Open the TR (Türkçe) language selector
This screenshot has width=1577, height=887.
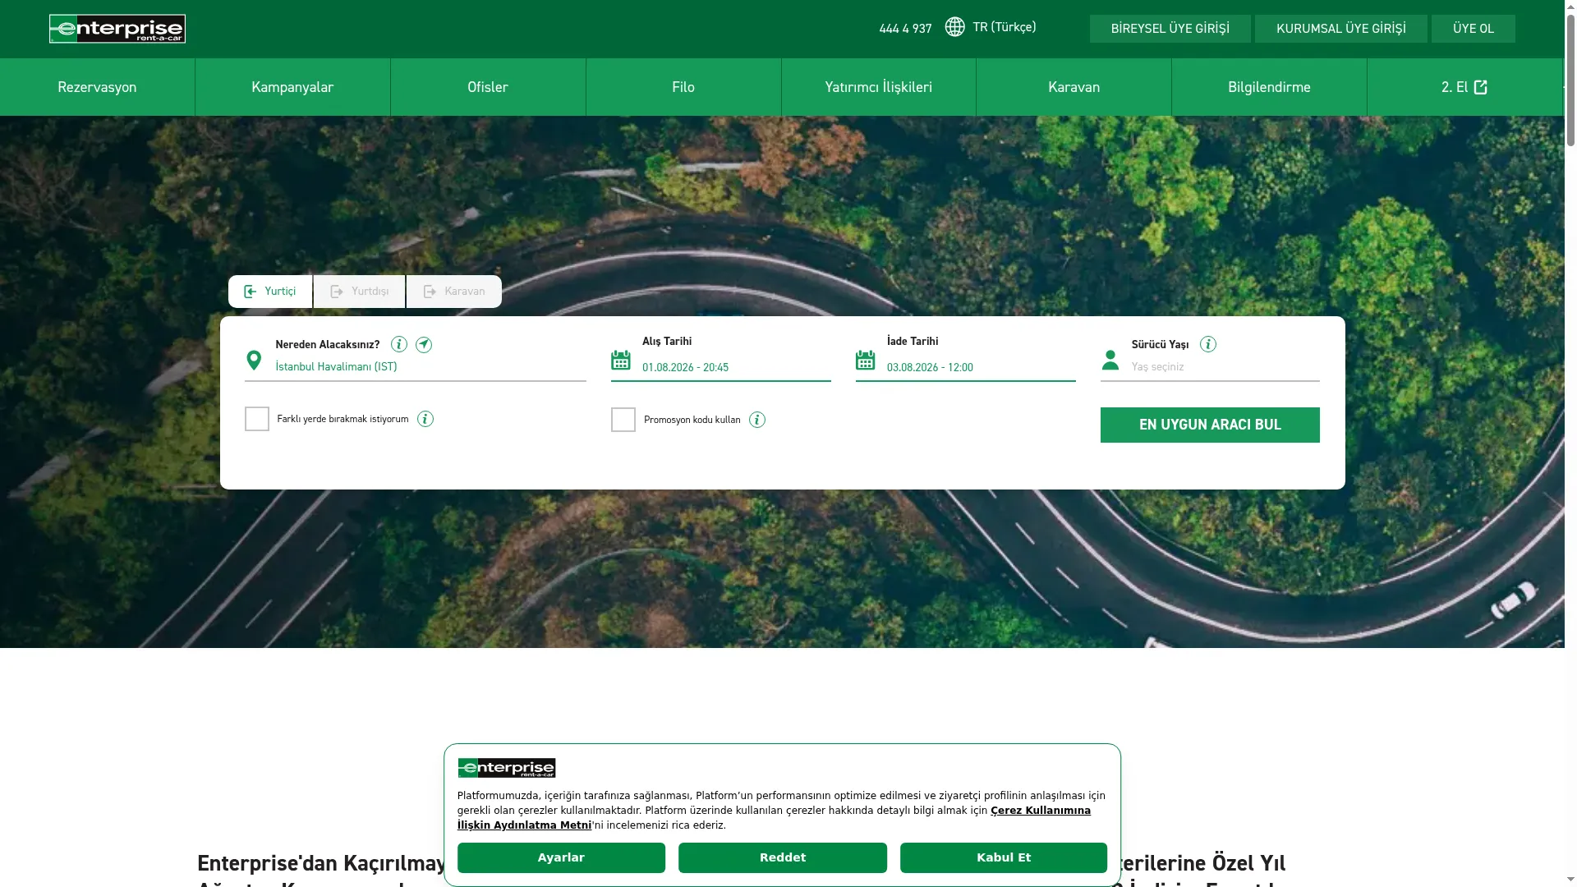[x=991, y=27]
